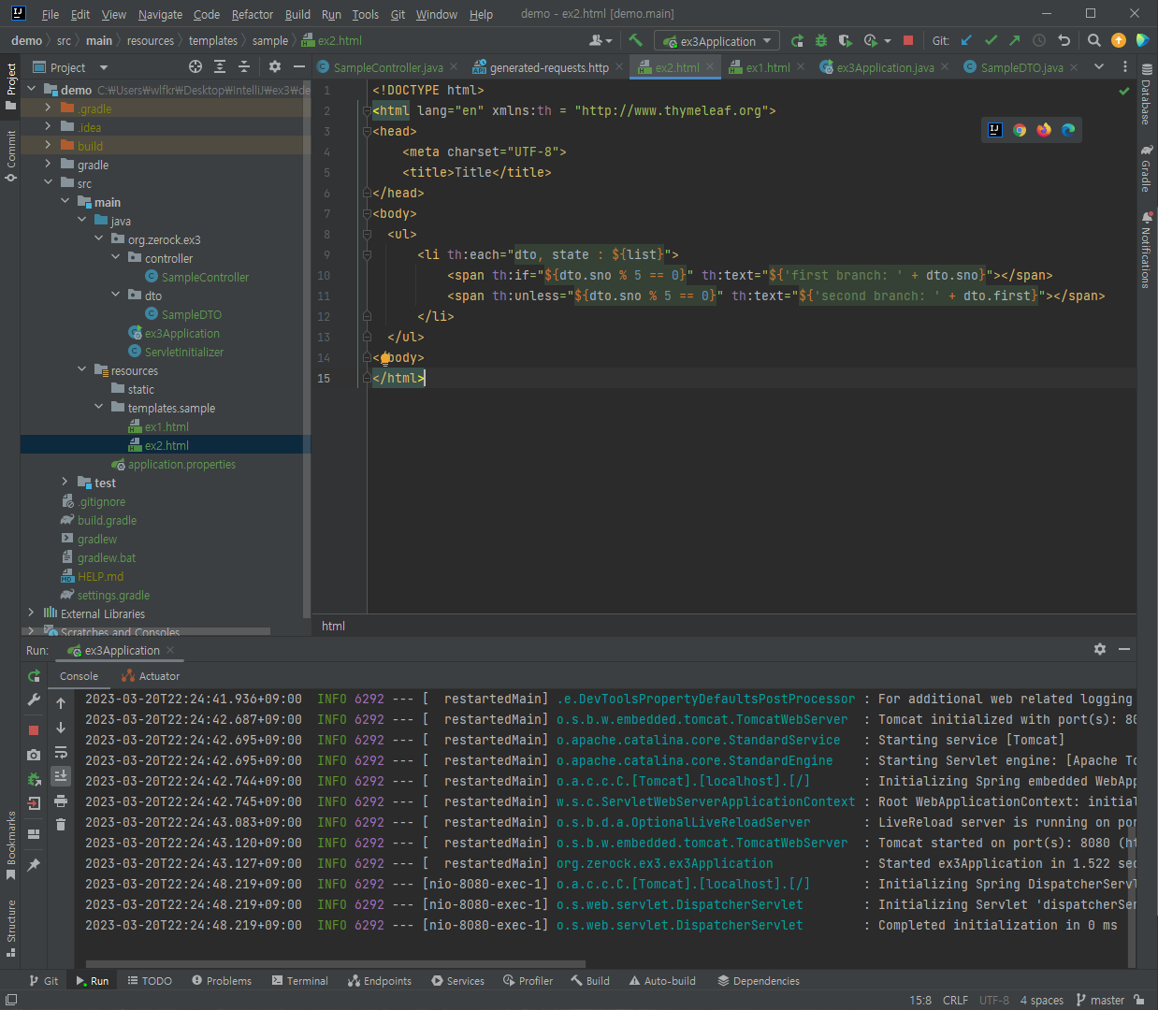Show hidden editor tabs dropdown

pyautogui.click(x=1099, y=66)
